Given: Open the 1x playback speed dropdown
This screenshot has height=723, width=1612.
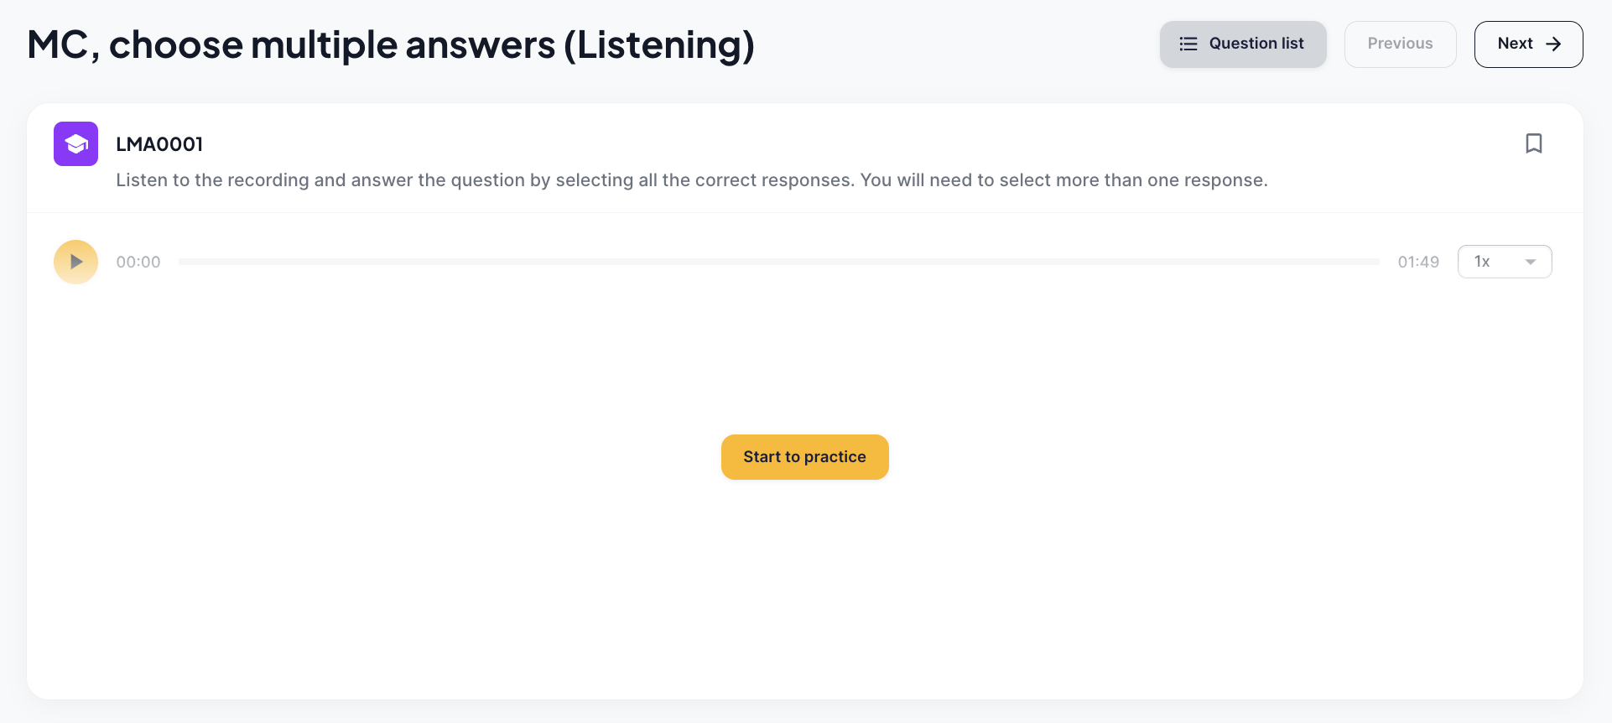Looking at the screenshot, I should 1505,262.
